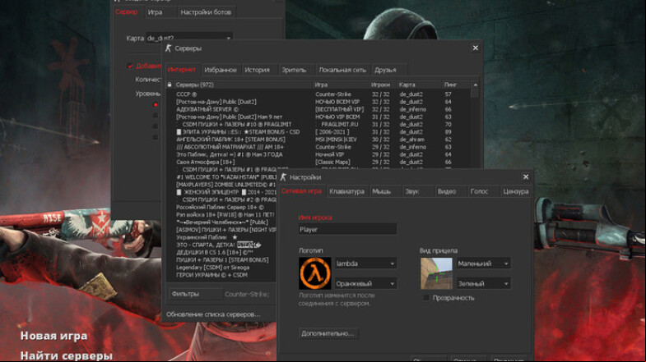Viewport: 646px width, 362px height.
Task: Open the Клавиатура settings tab
Action: 347,191
